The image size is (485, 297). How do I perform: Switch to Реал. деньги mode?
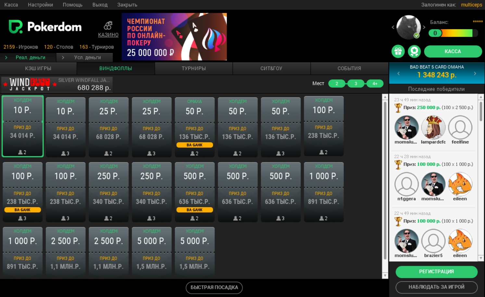tap(28, 57)
